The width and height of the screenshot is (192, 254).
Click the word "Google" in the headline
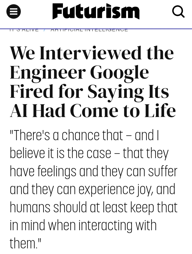click(x=119, y=73)
